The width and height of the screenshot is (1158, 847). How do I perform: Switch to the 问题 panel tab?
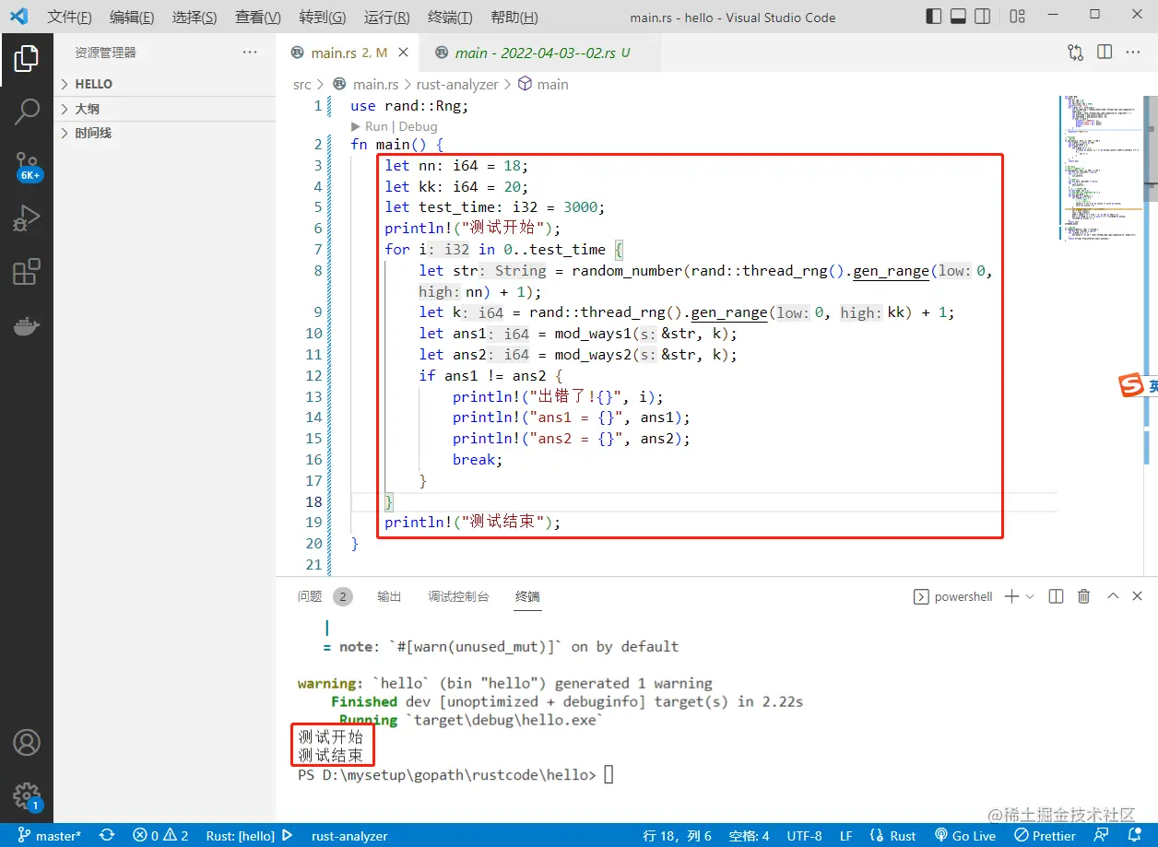[x=310, y=596]
